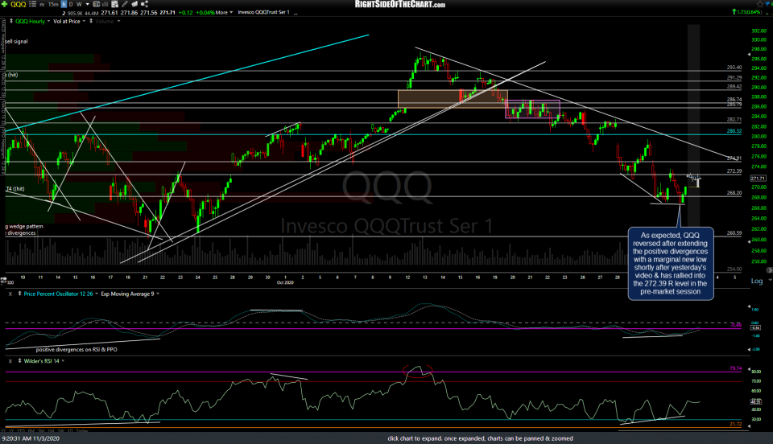Expand the timeframe dropdown arrow
Viewport: 773px width, 444px height.
click(87, 5)
